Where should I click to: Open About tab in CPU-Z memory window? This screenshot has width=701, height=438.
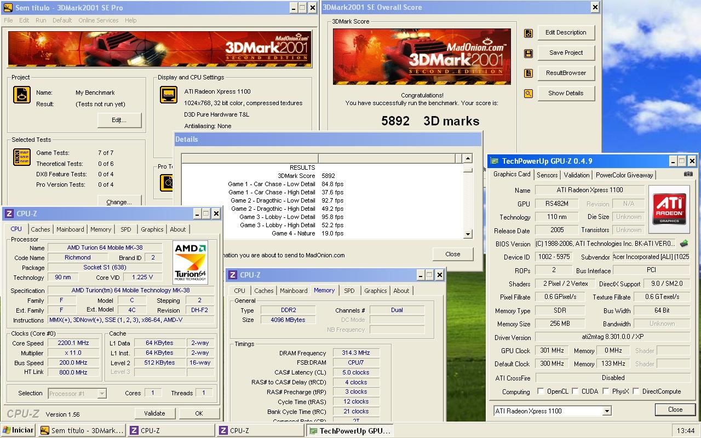(401, 291)
